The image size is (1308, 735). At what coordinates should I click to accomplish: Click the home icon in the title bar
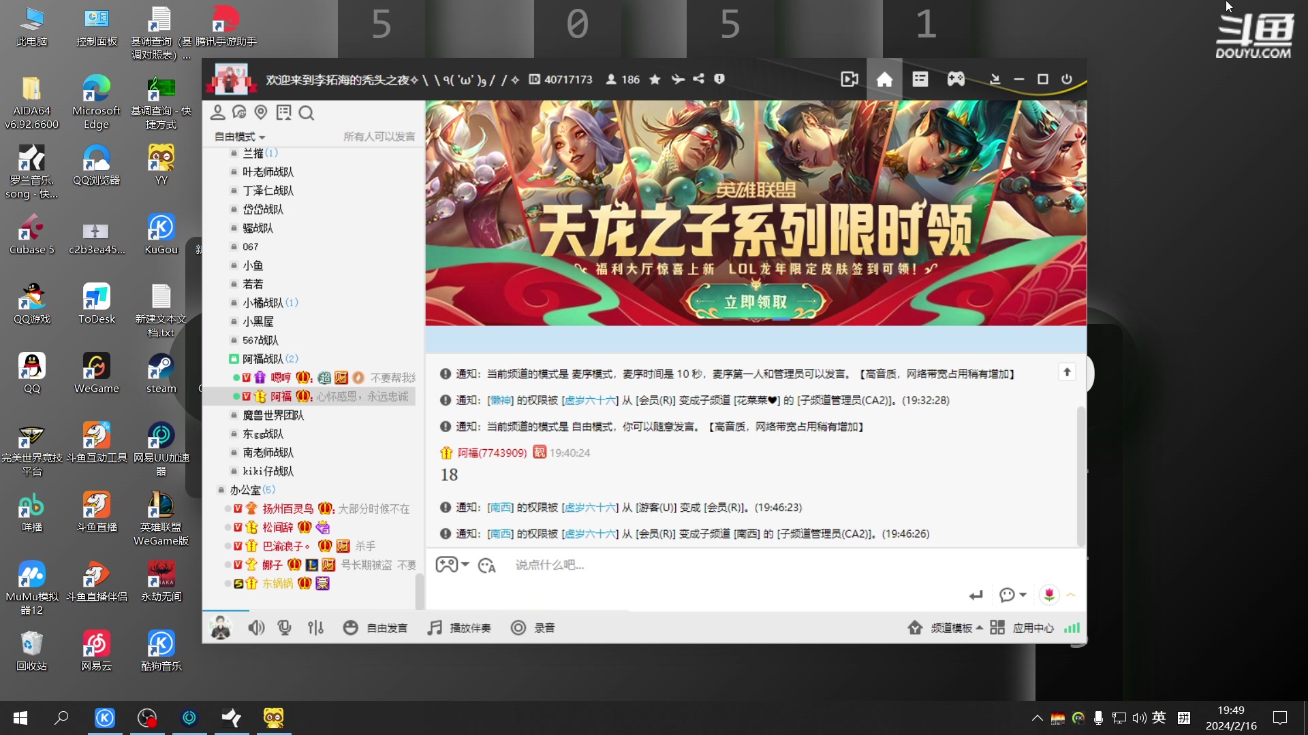pos(884,79)
